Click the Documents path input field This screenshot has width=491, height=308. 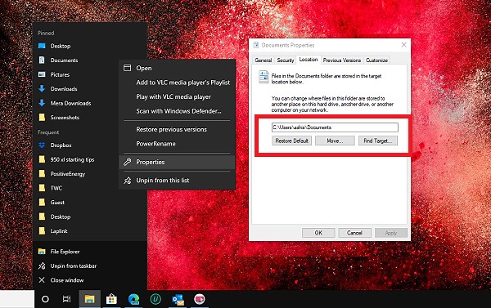335,127
